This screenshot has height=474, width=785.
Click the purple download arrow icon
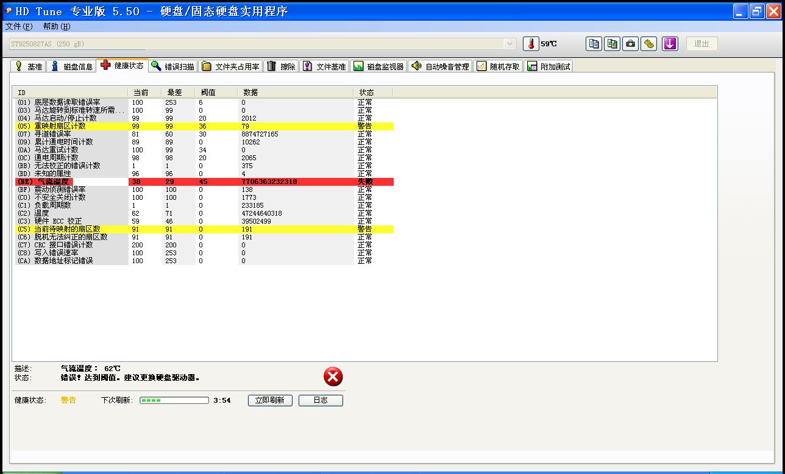click(670, 43)
